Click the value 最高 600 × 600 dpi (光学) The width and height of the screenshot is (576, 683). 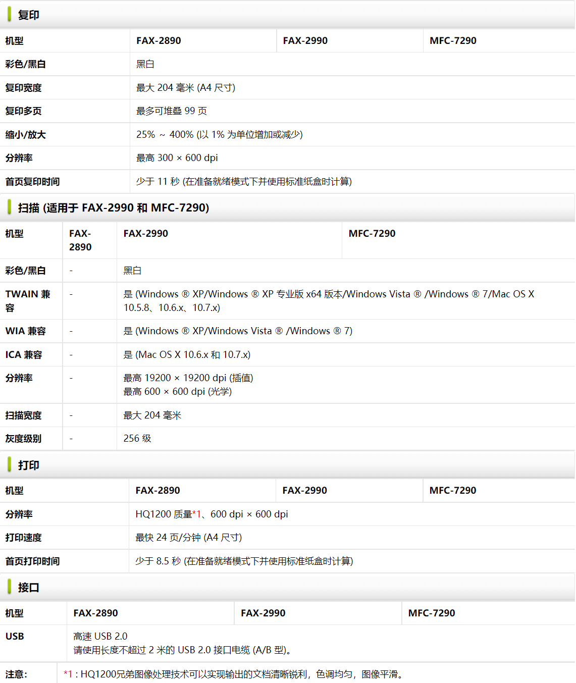pos(178,392)
